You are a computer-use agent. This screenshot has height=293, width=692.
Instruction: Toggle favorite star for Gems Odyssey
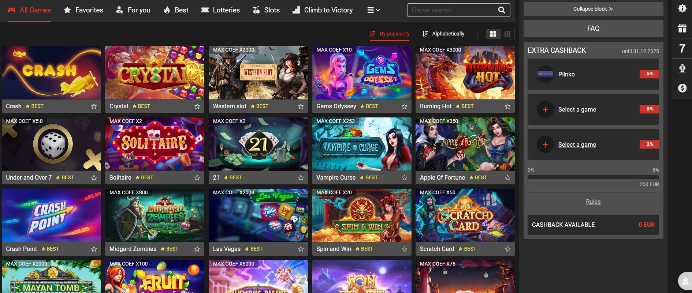click(x=404, y=106)
